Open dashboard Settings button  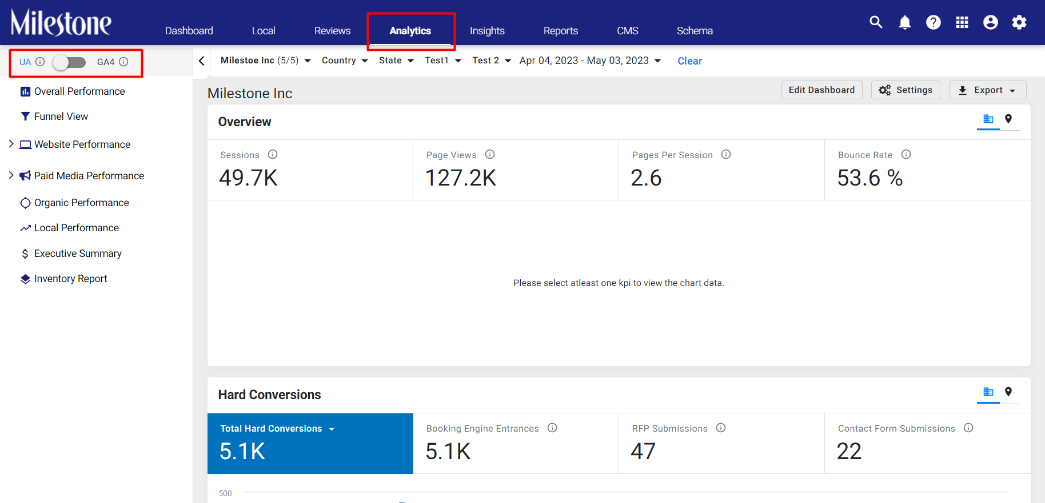(906, 90)
